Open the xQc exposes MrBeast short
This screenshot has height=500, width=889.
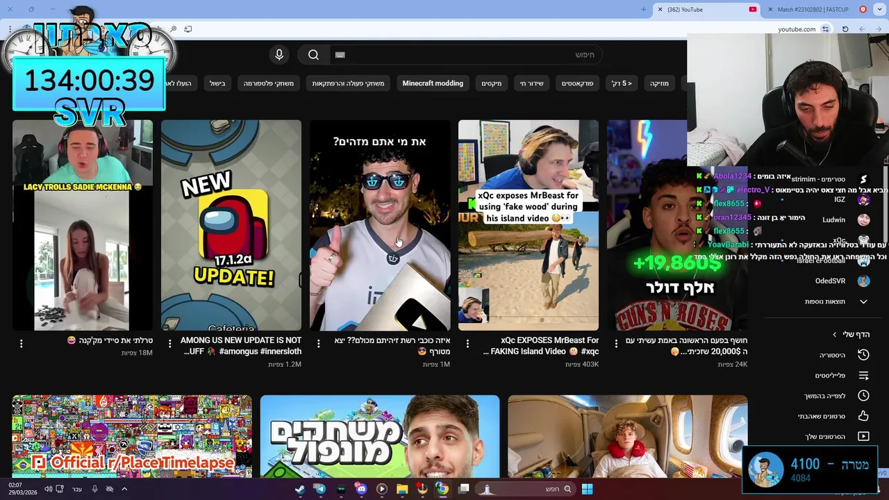click(x=529, y=225)
